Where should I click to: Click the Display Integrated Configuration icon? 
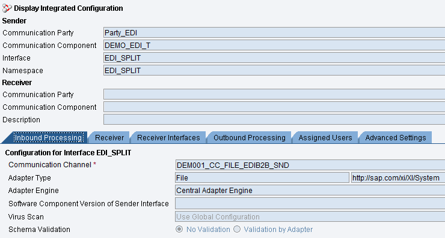7,8
